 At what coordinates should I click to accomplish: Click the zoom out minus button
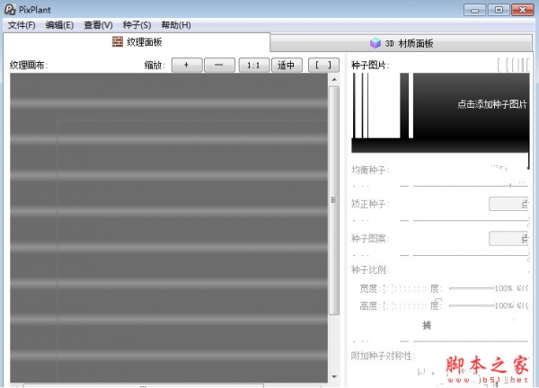tap(219, 65)
